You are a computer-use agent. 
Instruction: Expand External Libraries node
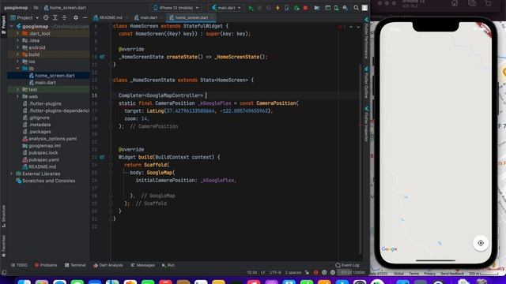[12, 174]
